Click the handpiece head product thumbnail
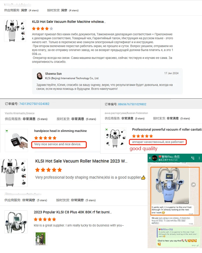This screenshot has width=202, height=253. tap(16, 140)
